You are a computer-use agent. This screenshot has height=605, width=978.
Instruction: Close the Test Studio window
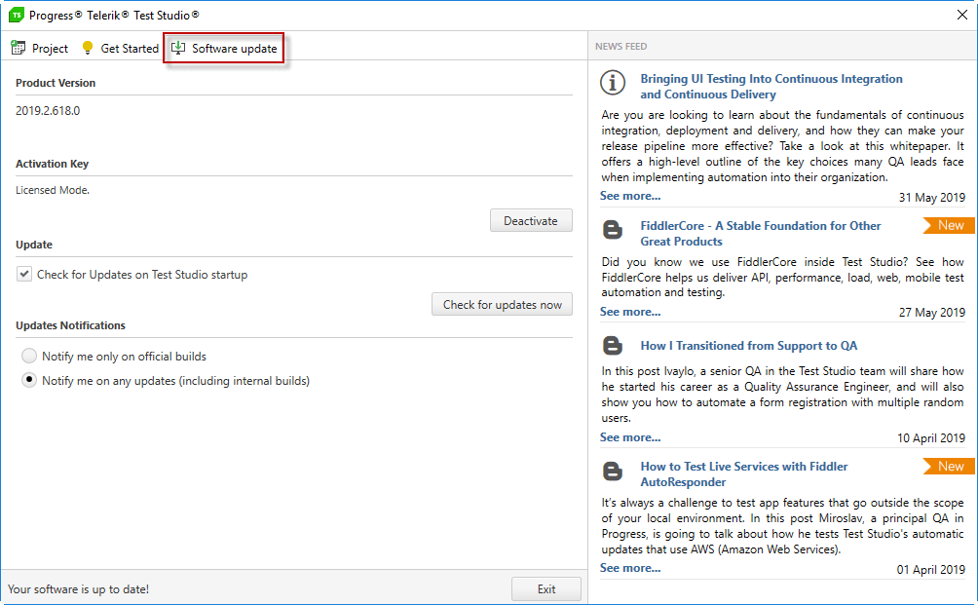(962, 15)
